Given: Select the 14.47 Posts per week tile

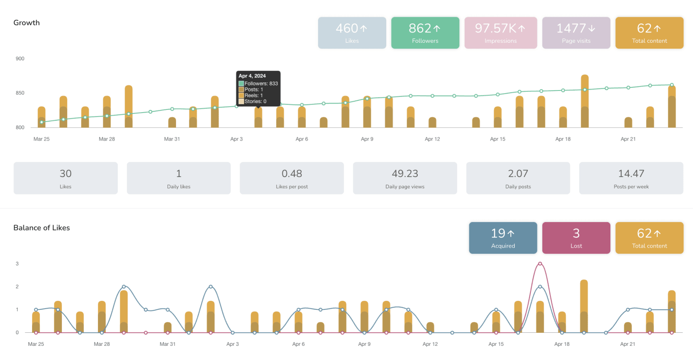Looking at the screenshot, I should pyautogui.click(x=631, y=178).
